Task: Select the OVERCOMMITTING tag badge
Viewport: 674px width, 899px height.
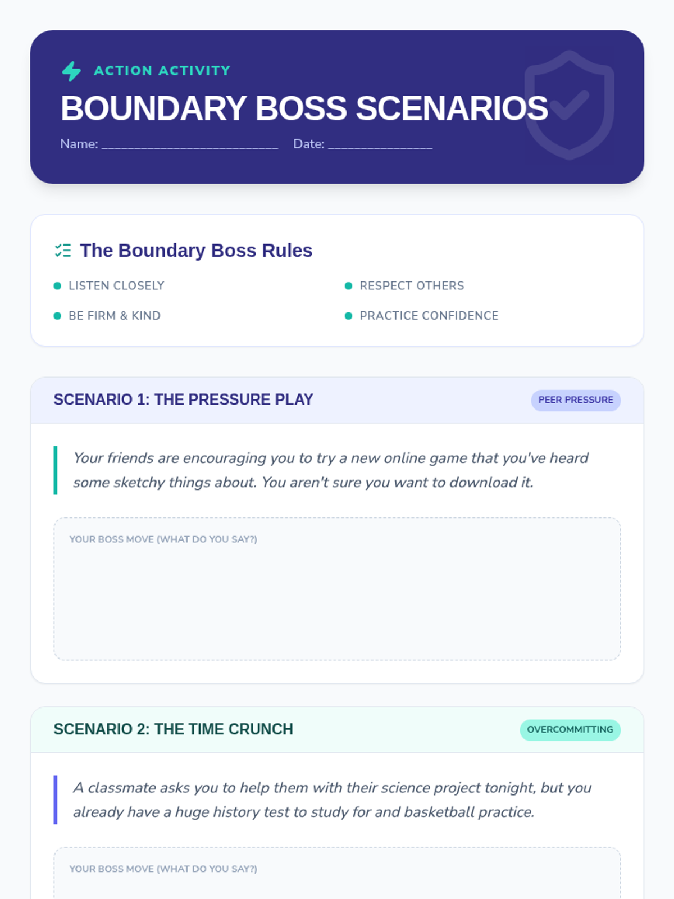Action: click(x=570, y=730)
